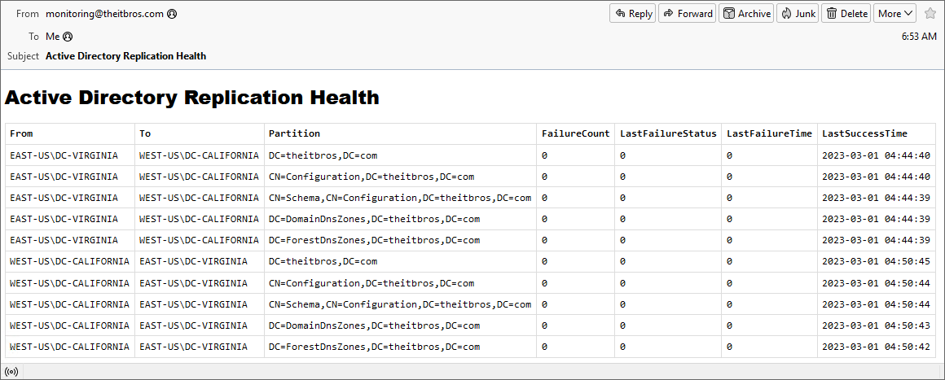Click the online status icon in status bar
The width and height of the screenshot is (945, 380).
click(11, 371)
